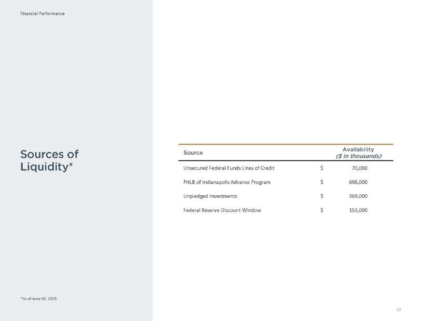Click dollar sign in Unpledged Investments row
This screenshot has height=321, width=421.
click(x=322, y=196)
